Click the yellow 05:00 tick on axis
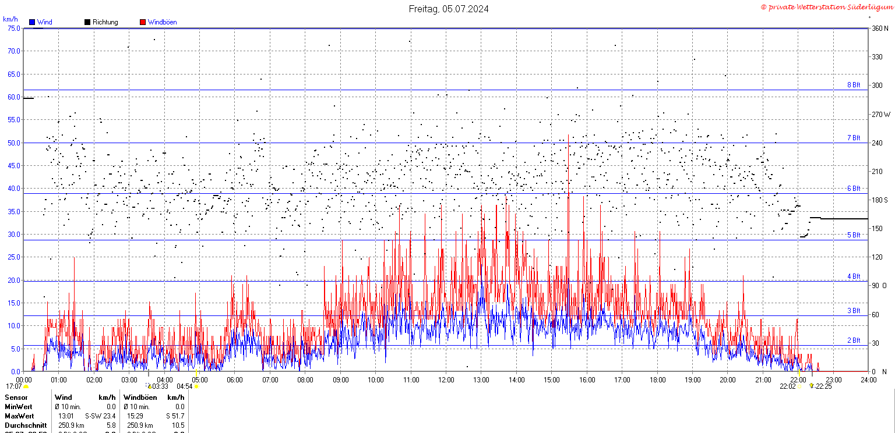 (196, 372)
